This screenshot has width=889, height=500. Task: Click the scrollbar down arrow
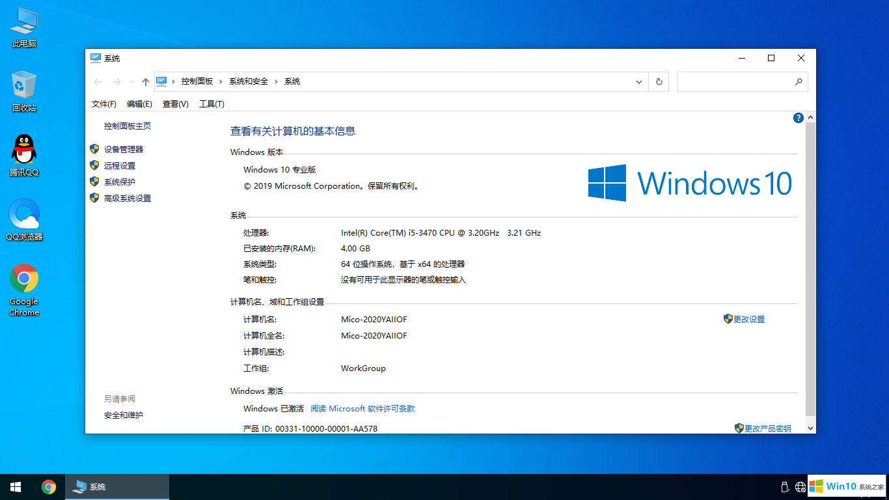810,428
